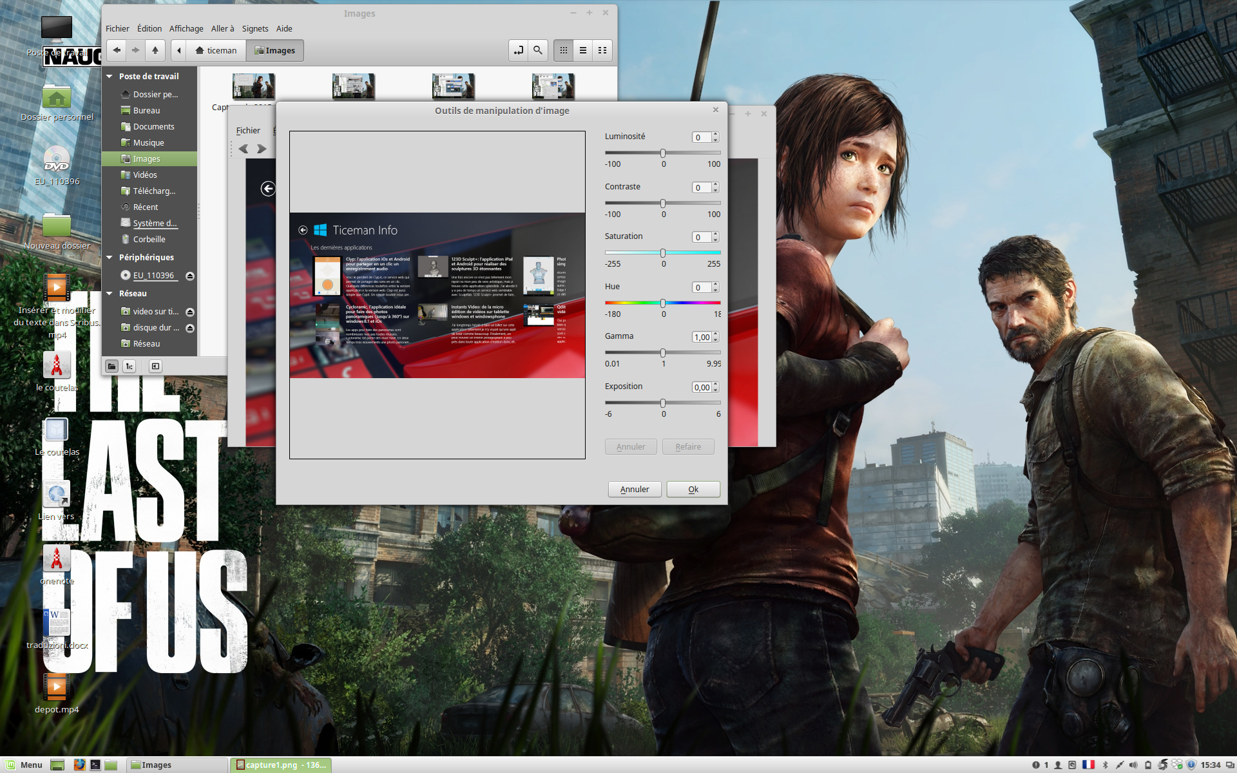
Task: Show tree view in the sidebar footer
Action: pos(129,366)
